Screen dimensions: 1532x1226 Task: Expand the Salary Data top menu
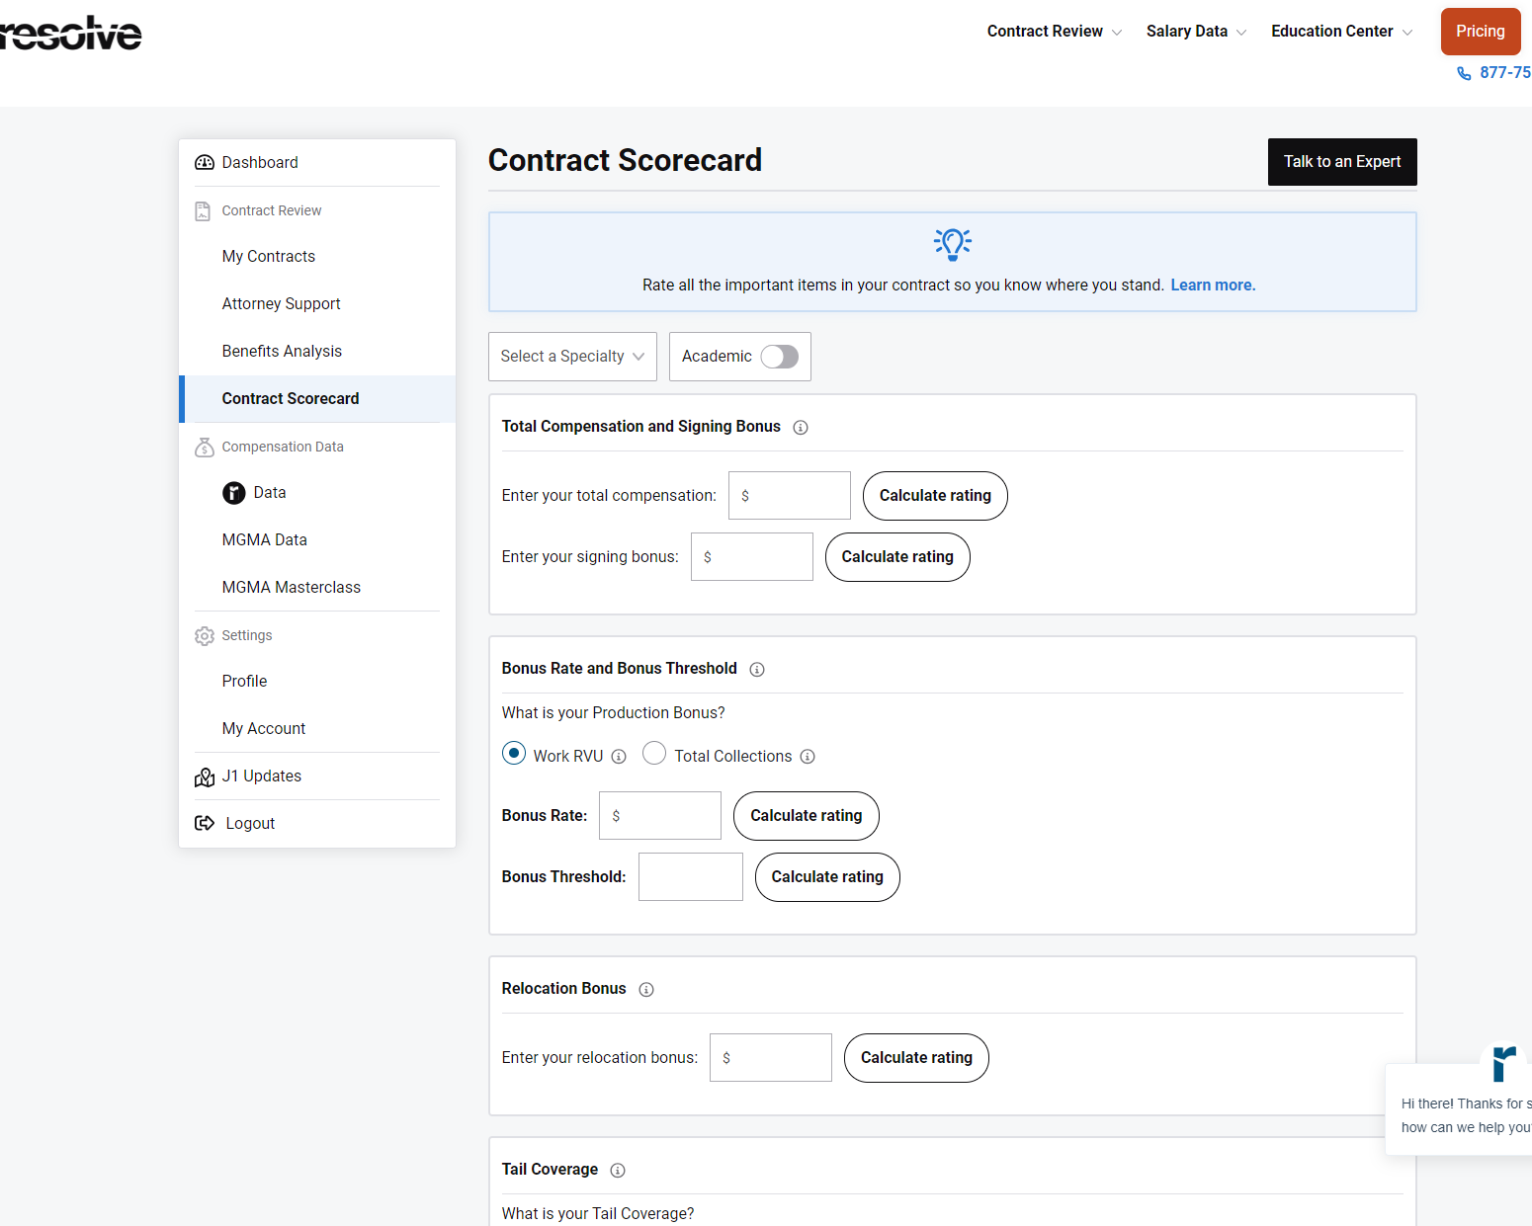[1196, 32]
